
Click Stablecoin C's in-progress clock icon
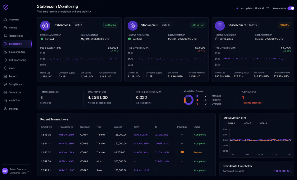coord(217,39)
